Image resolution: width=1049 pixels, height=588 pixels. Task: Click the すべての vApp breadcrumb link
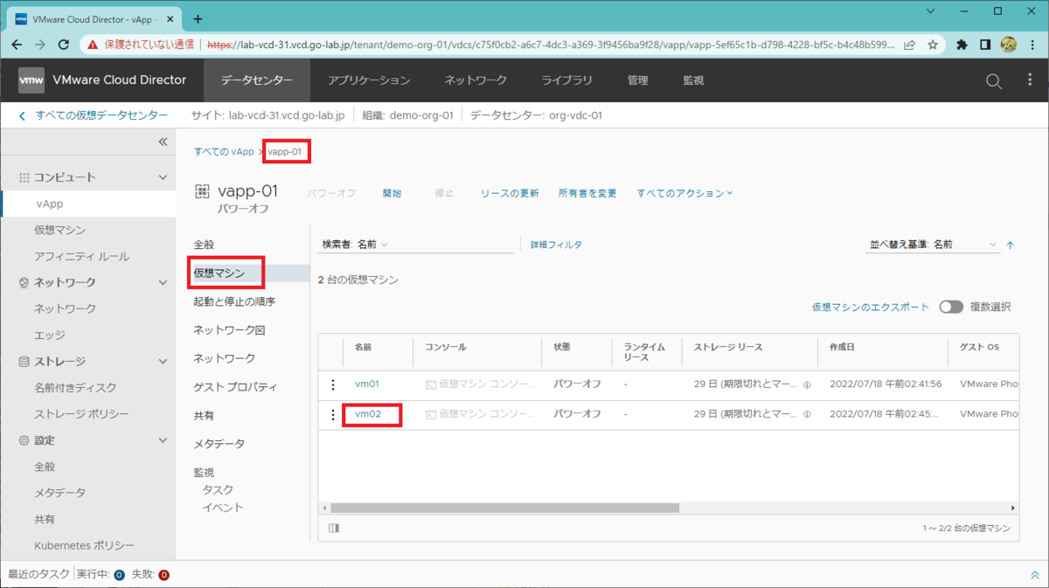[224, 151]
